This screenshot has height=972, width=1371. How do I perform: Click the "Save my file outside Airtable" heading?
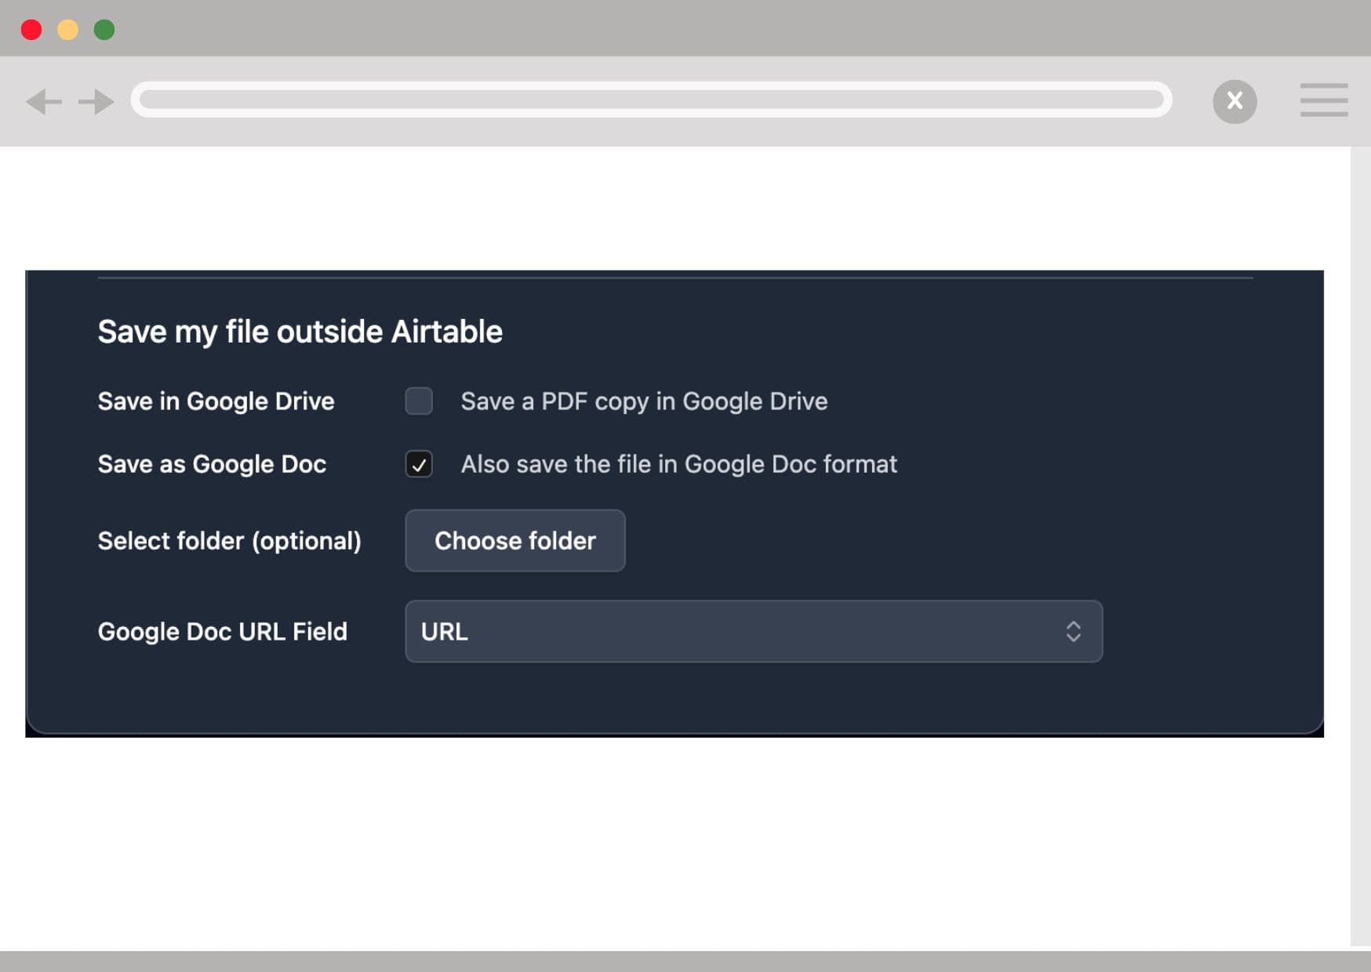coord(300,332)
